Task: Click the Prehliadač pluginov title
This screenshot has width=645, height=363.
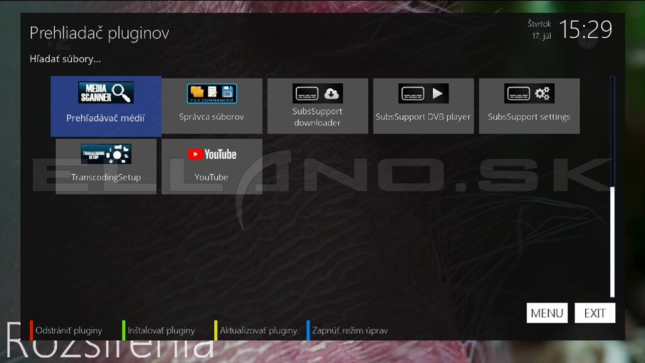Action: pyautogui.click(x=100, y=33)
